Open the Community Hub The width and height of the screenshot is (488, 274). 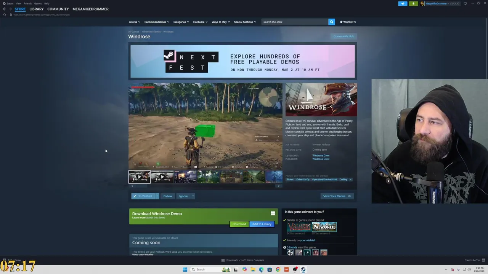click(344, 36)
